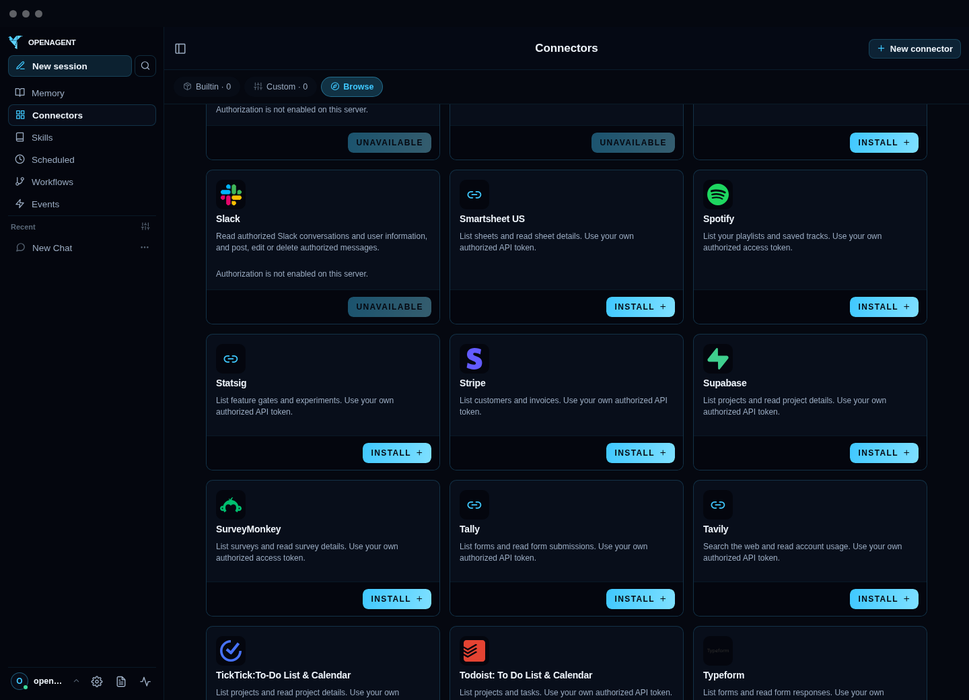Open the Slack connector logo

231,195
